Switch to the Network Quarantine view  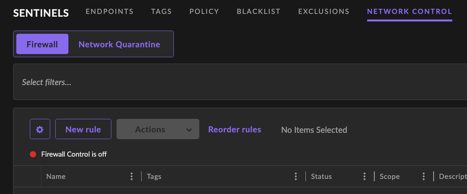[119, 44]
